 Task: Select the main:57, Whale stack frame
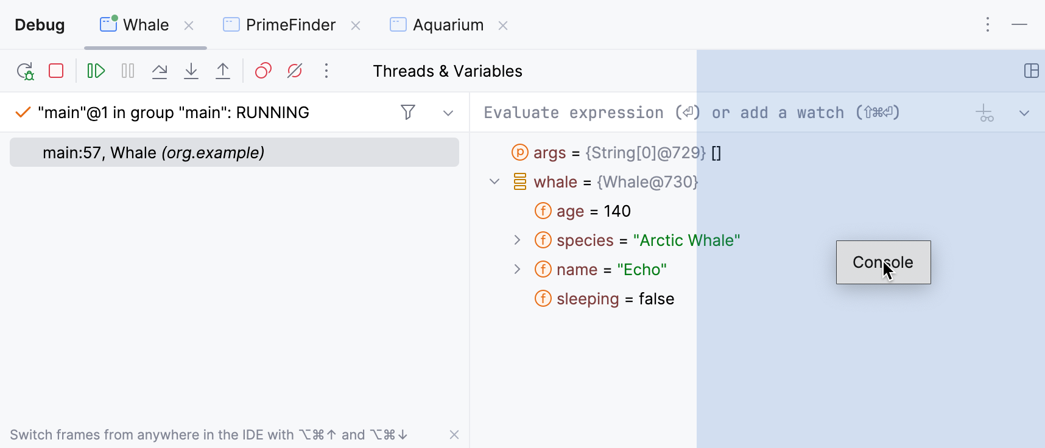pyautogui.click(x=234, y=153)
